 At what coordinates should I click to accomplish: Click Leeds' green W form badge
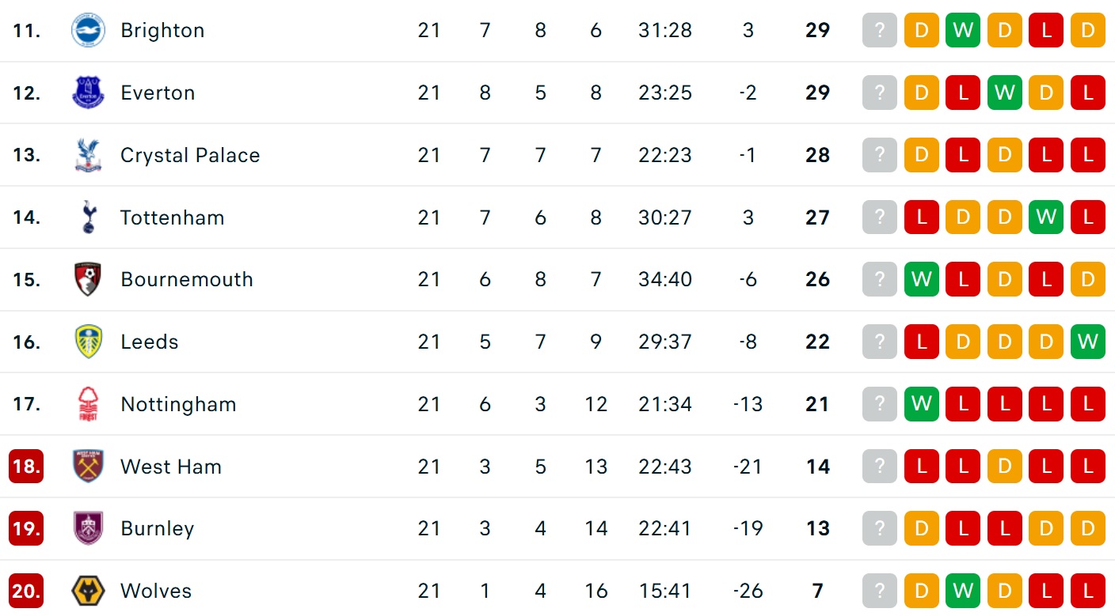click(1087, 342)
